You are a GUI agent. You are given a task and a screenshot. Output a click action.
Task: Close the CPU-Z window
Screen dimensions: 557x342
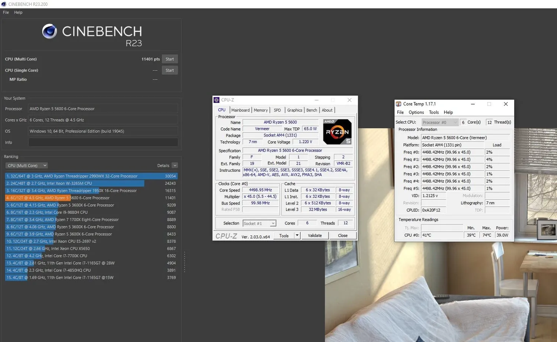pos(349,100)
